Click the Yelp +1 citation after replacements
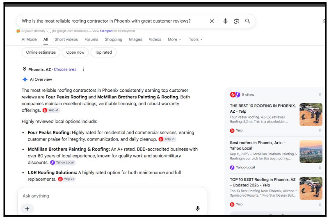Image resolution: width=329 pixels, height=218 pixels. click(x=67, y=179)
